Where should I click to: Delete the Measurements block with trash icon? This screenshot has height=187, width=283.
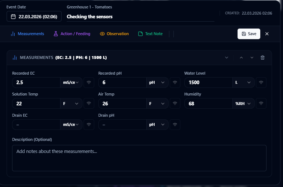click(x=262, y=57)
